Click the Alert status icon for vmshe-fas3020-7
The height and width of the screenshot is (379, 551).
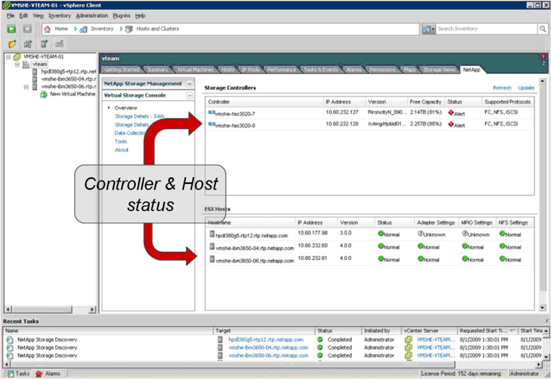[x=451, y=113]
